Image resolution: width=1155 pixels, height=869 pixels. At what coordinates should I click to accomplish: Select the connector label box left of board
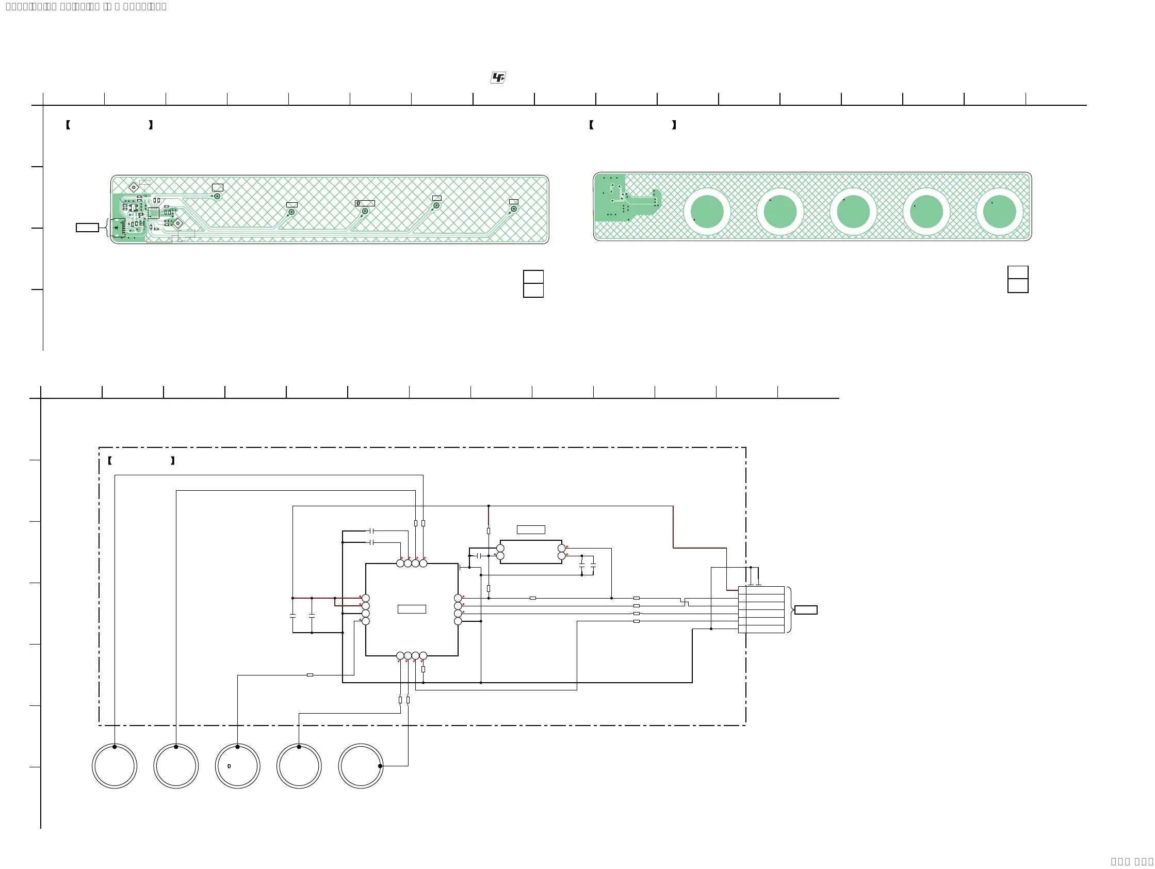coord(87,228)
